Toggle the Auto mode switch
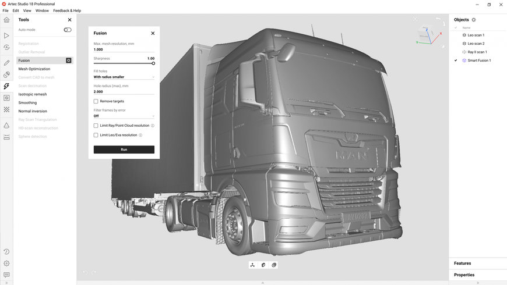The height and width of the screenshot is (285, 507). (68, 30)
